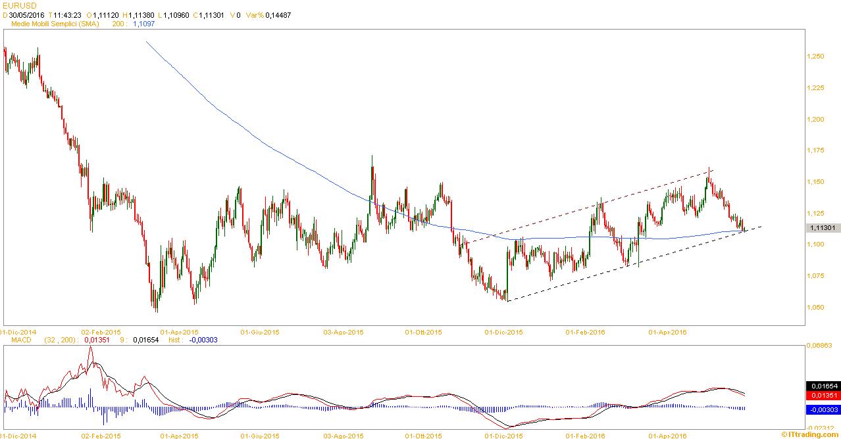
Task: Select the upper red dashed channel trendline
Action: coord(592,206)
